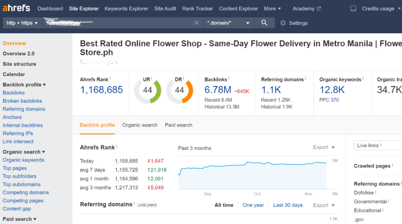The width and height of the screenshot is (402, 224).
Task: Open Export dropdown for Ahrefs Rank chart
Action: pos(324,147)
